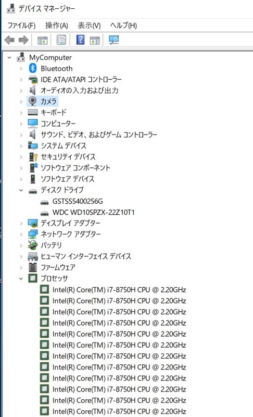Click the MyComputer root computer icon
253x417 pixels.
pyautogui.click(x=21, y=57)
